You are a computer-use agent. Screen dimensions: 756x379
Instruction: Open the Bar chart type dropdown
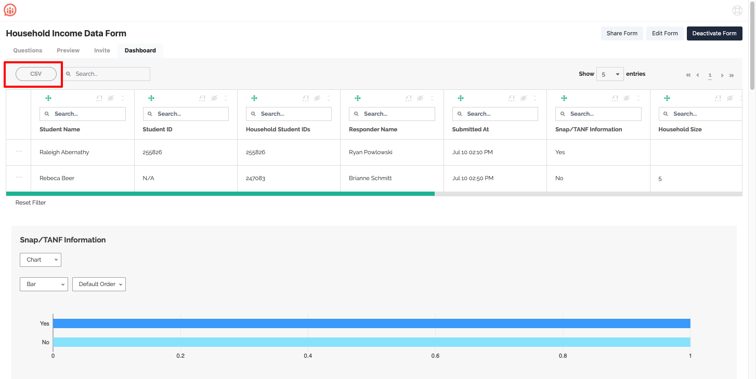click(x=44, y=284)
